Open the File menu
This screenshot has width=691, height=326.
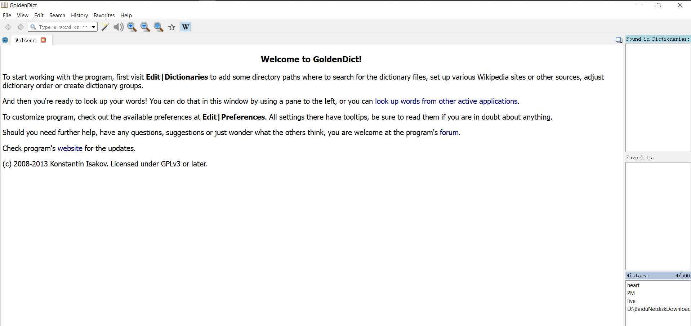pos(7,15)
